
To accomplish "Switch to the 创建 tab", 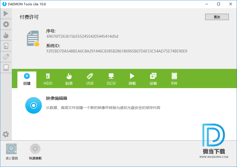I will [27, 79].
